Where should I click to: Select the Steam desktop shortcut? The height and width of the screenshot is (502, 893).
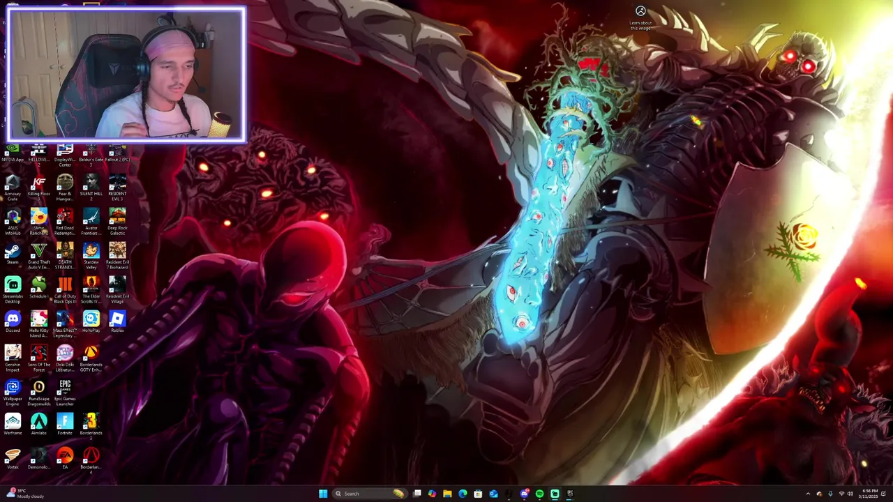pos(13,254)
